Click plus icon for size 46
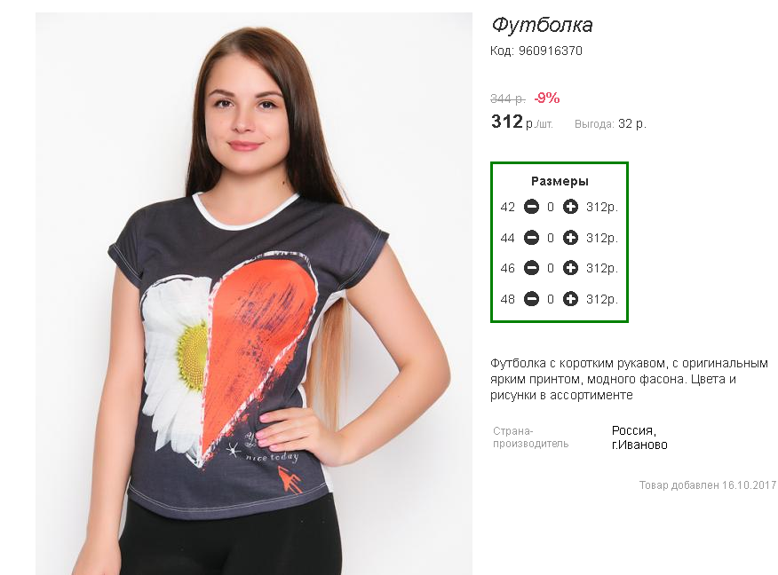This screenshot has width=778, height=575. click(x=570, y=268)
